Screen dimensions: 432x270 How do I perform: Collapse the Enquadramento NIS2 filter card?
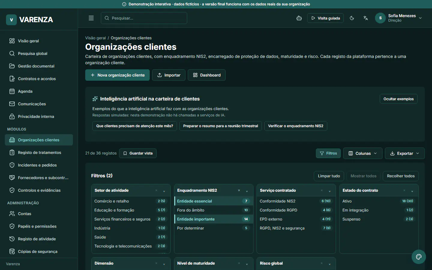[x=247, y=191]
